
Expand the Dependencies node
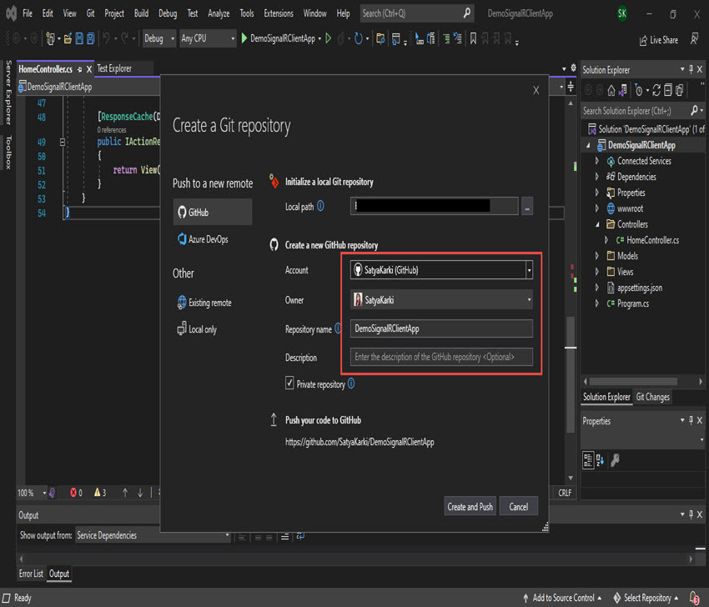click(x=597, y=176)
